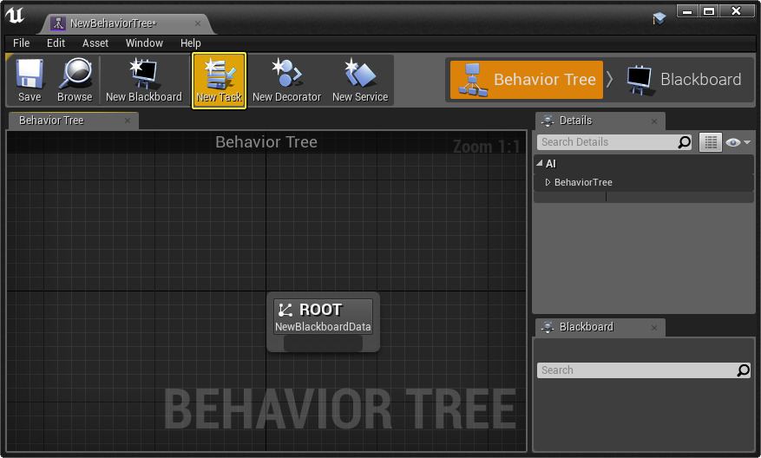Close the Details panel tab
The image size is (761, 458).
coord(653,121)
